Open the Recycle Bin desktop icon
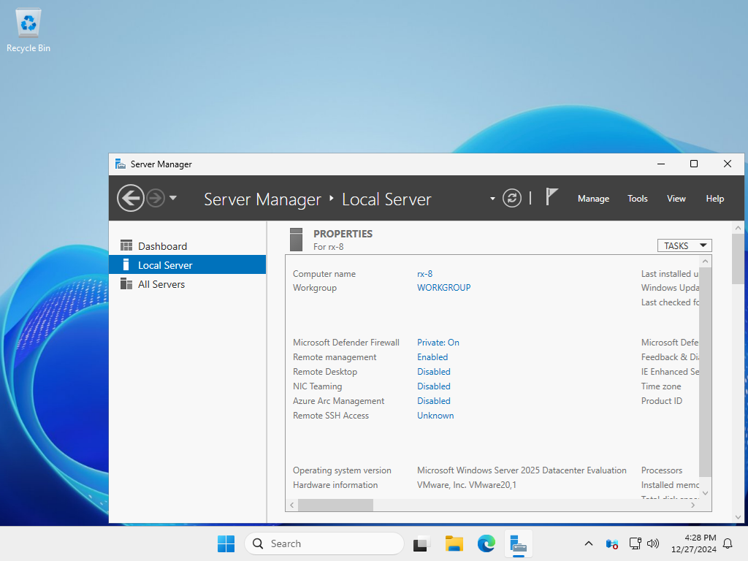 [28, 30]
